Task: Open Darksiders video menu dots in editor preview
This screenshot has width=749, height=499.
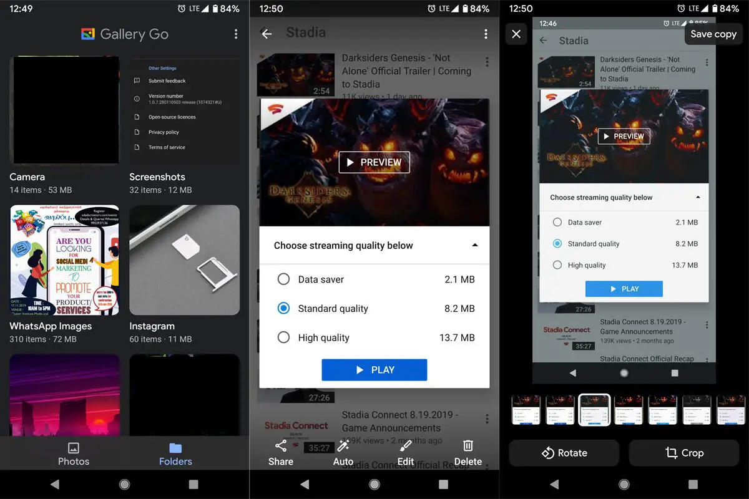Action: coord(707,63)
